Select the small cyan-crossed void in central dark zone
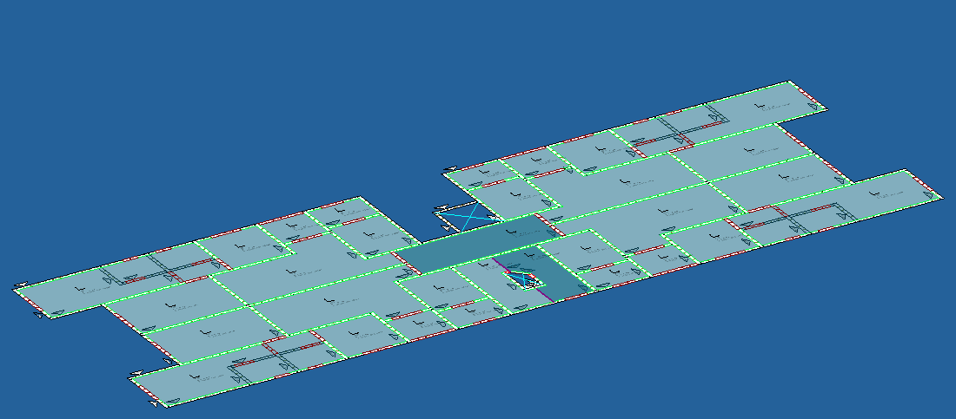 (523, 278)
